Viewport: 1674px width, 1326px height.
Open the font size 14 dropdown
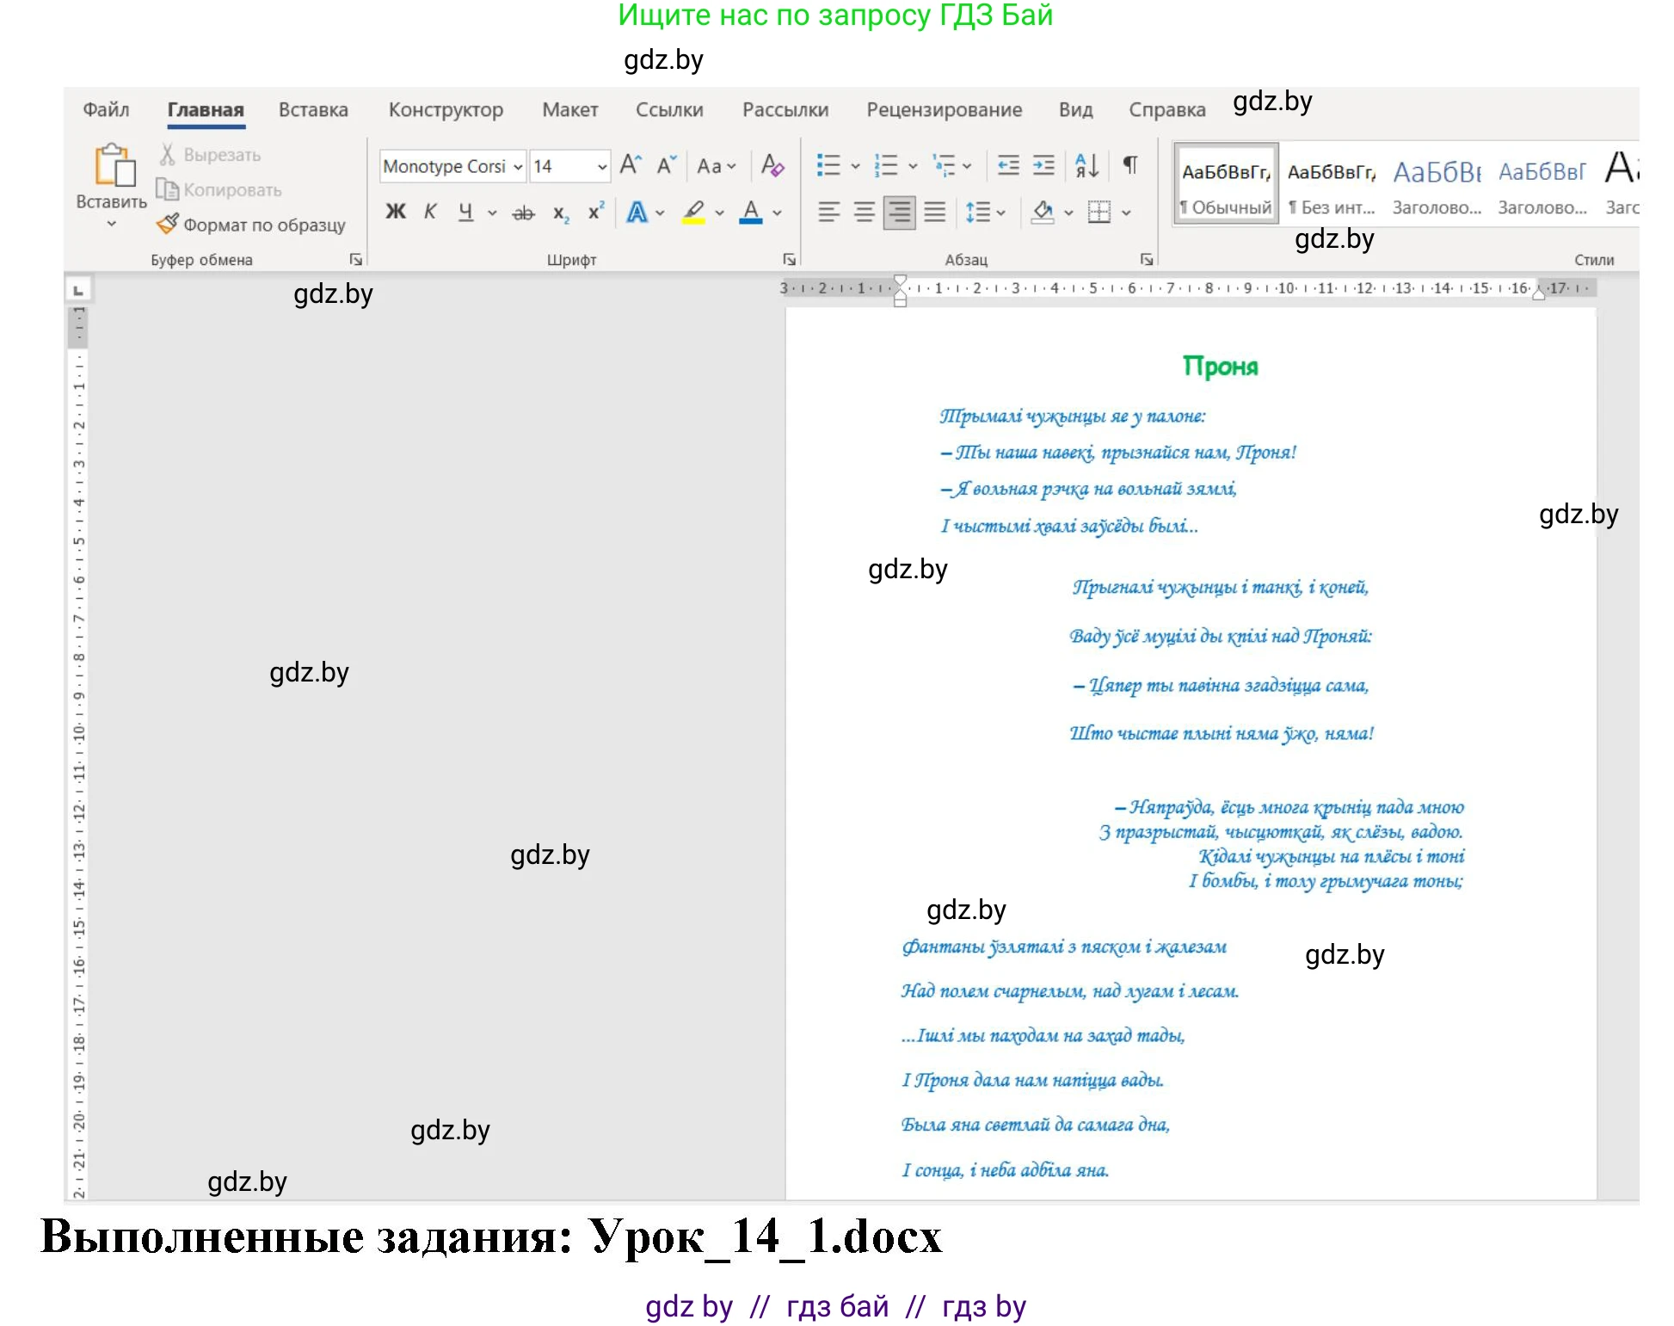(602, 167)
